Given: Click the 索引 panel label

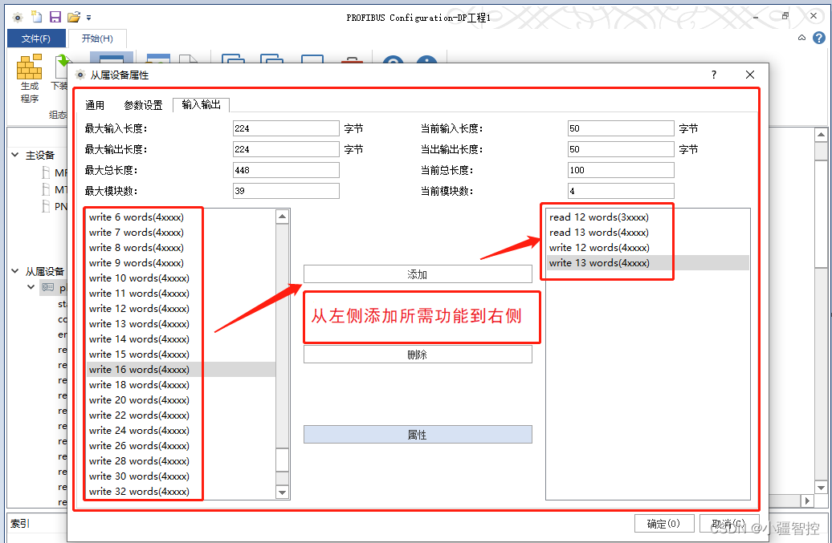Looking at the screenshot, I should 20,524.
